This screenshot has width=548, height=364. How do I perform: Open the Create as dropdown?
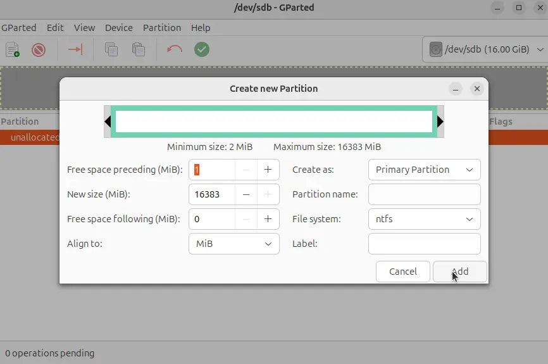(424, 170)
